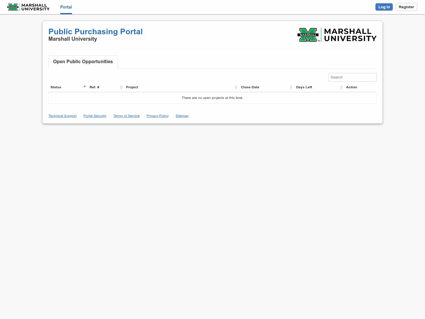This screenshot has width=425, height=319.
Task: Sort table by Status column arrow
Action: [84, 87]
